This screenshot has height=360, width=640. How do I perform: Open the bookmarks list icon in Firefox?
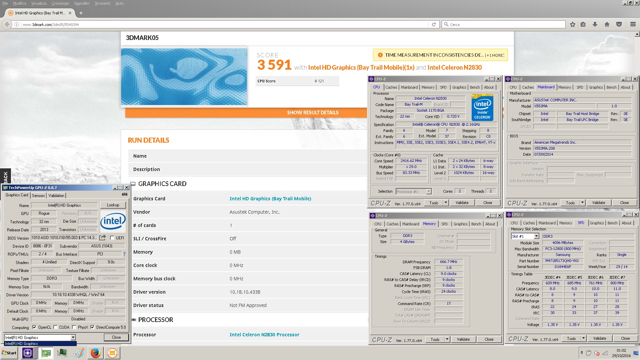pyautogui.click(x=583, y=24)
